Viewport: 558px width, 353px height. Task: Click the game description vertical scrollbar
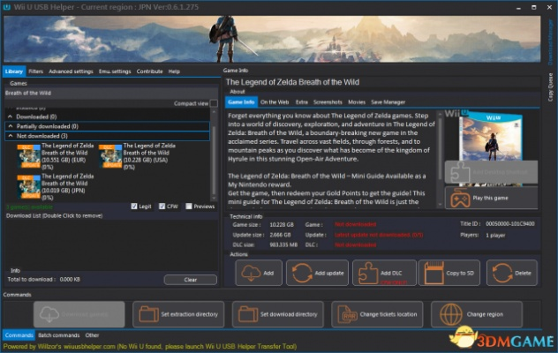440,160
